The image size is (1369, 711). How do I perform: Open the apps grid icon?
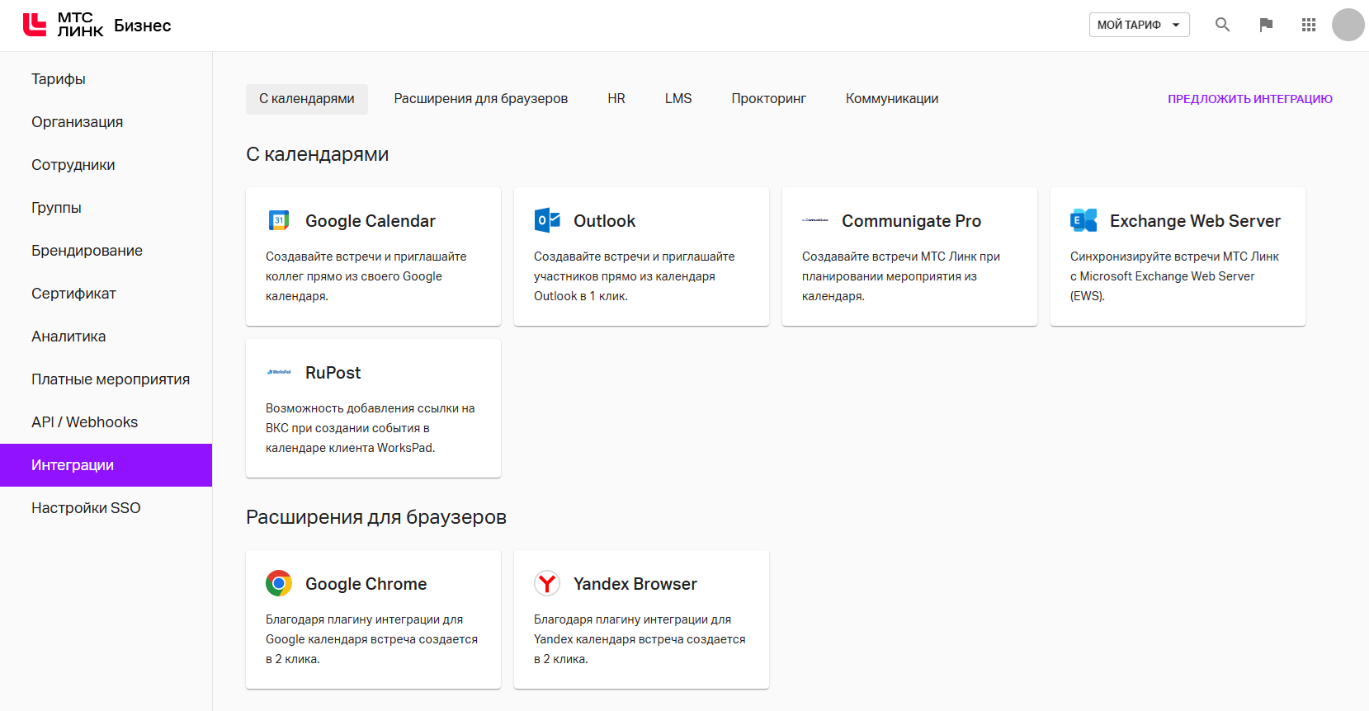(1309, 25)
